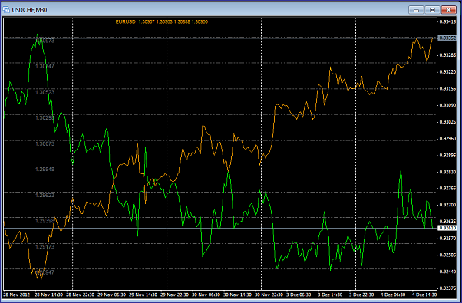
Task: Click the 0.92895 price scale label
Action: point(447,155)
